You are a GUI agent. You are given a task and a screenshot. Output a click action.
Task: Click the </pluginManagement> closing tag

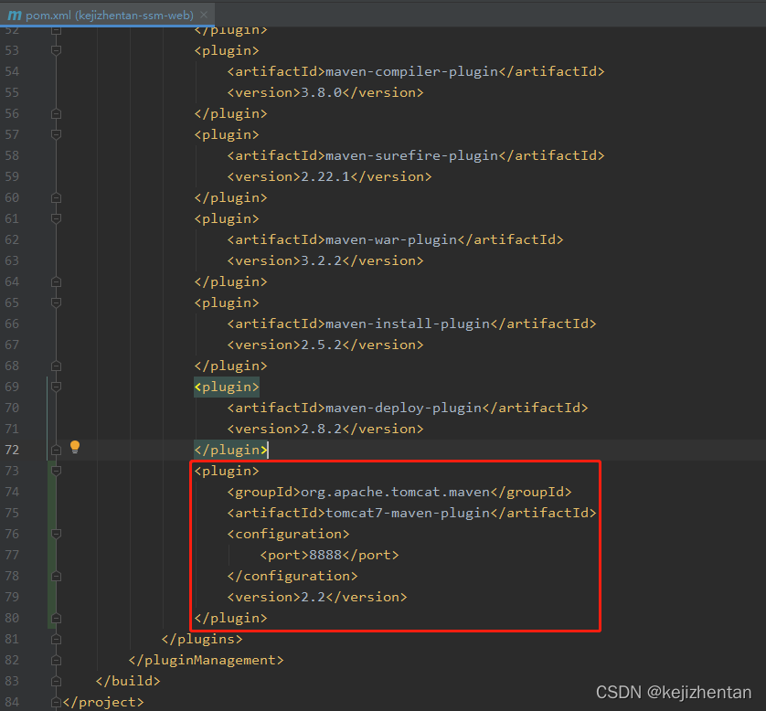(x=206, y=660)
